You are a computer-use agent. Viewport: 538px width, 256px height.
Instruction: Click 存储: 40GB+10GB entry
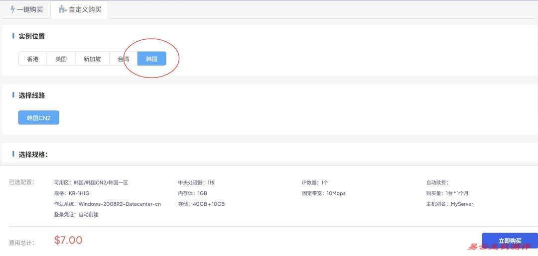[201, 204]
